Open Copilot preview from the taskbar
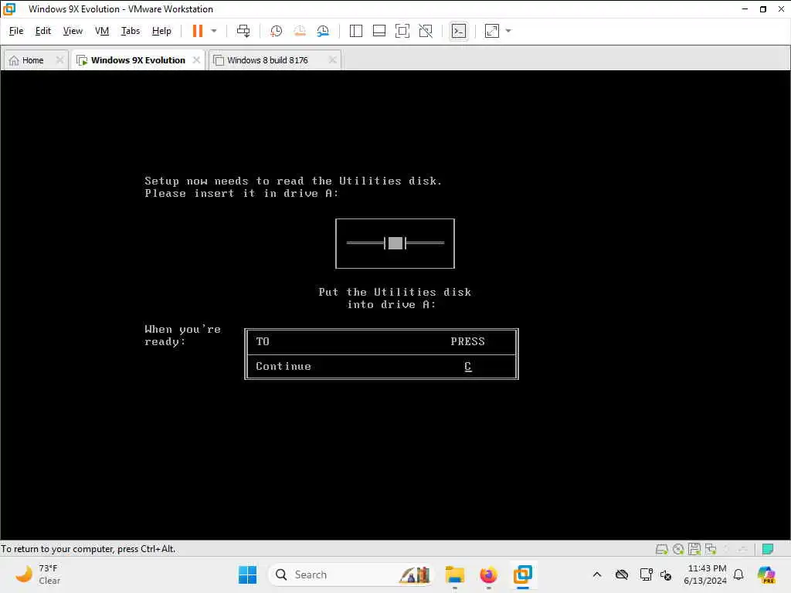The height and width of the screenshot is (593, 791). (767, 574)
